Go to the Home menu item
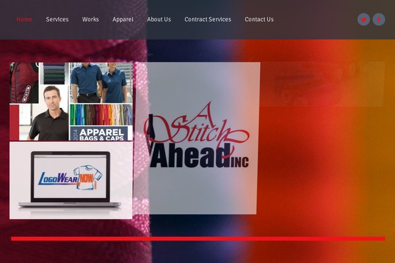Image resolution: width=395 pixels, height=263 pixels. click(24, 19)
